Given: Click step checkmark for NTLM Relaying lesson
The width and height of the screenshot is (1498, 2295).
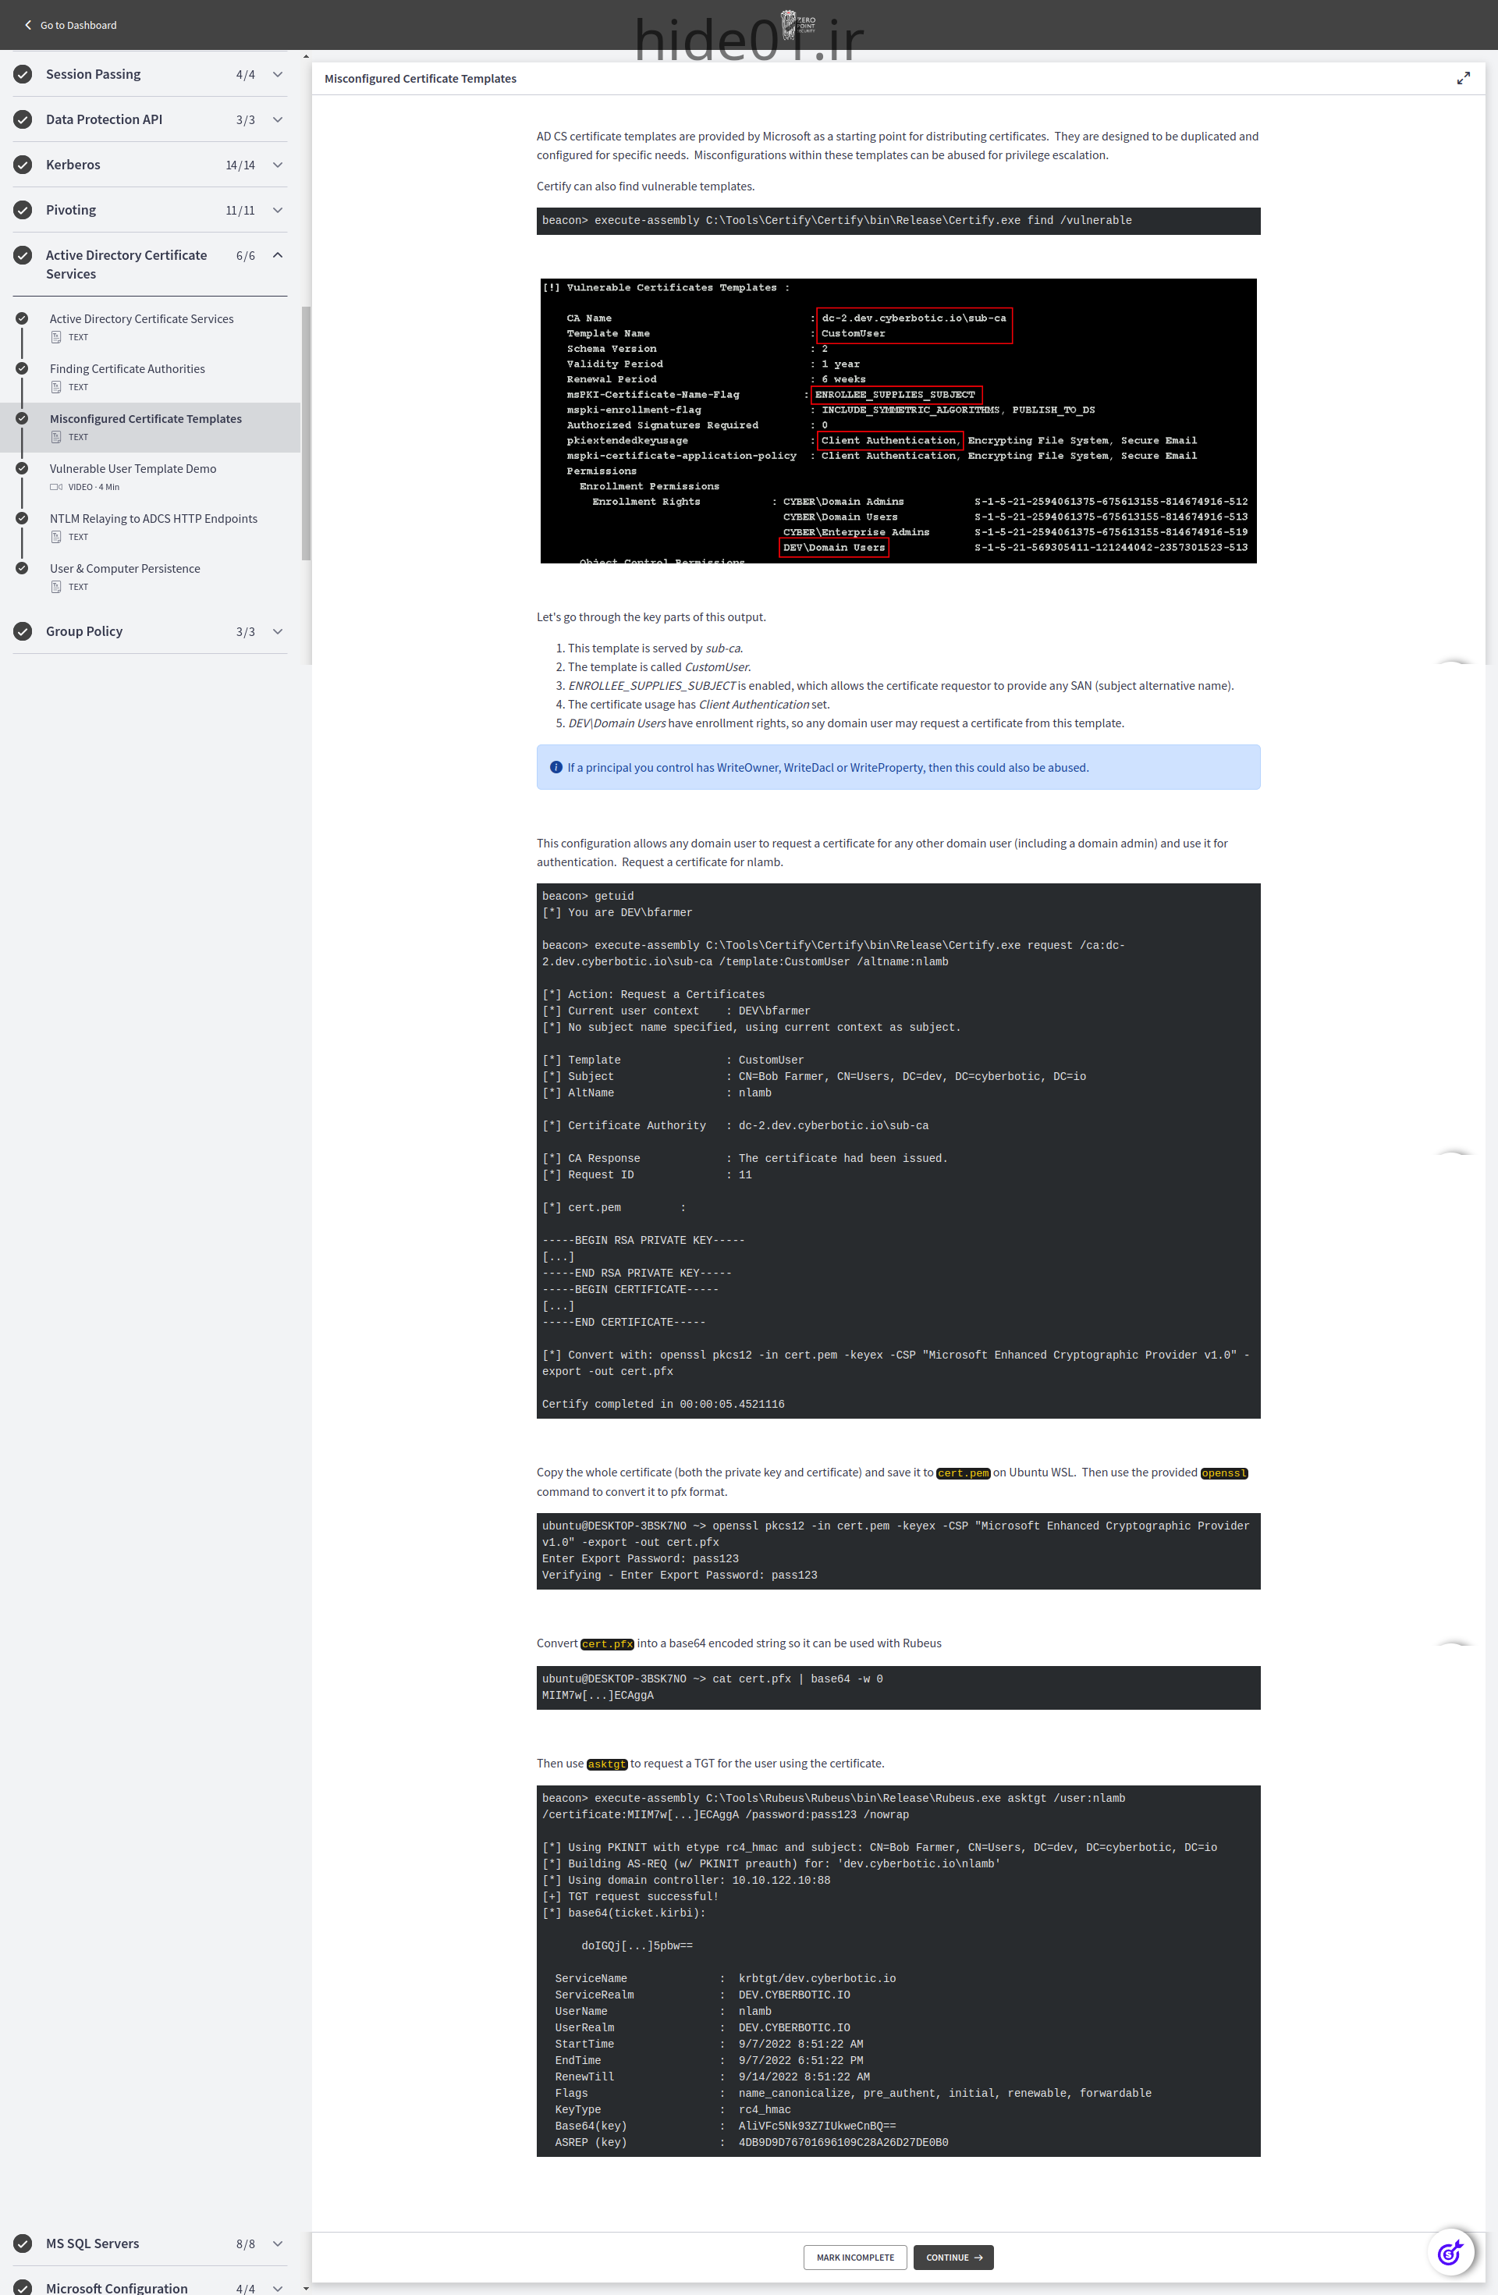Looking at the screenshot, I should tap(21, 518).
